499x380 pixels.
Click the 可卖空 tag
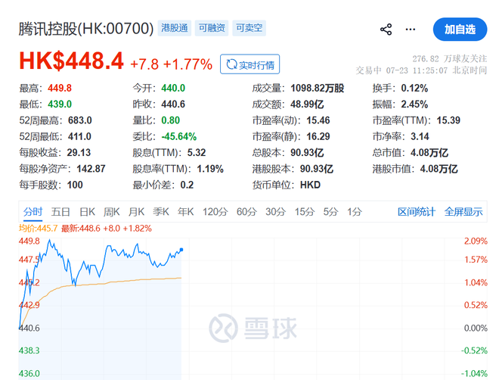tap(249, 28)
